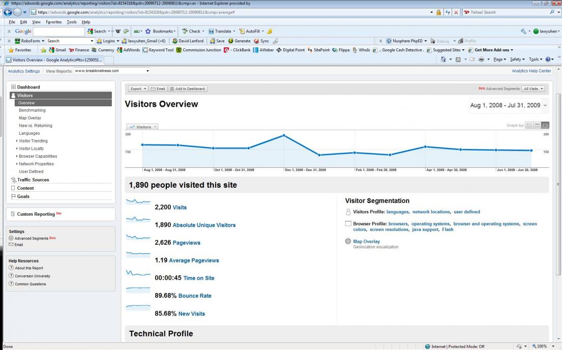Viewport: 562px width, 350px height.
Task: Click the IE home icon
Action: pos(443,59)
